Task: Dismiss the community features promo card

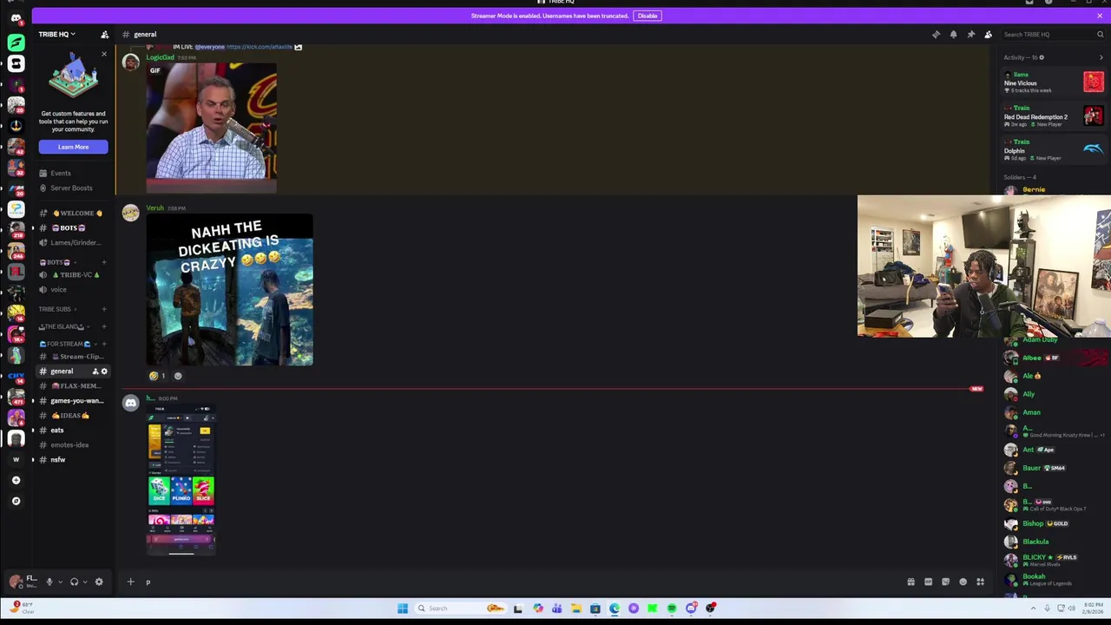Action: coord(104,55)
